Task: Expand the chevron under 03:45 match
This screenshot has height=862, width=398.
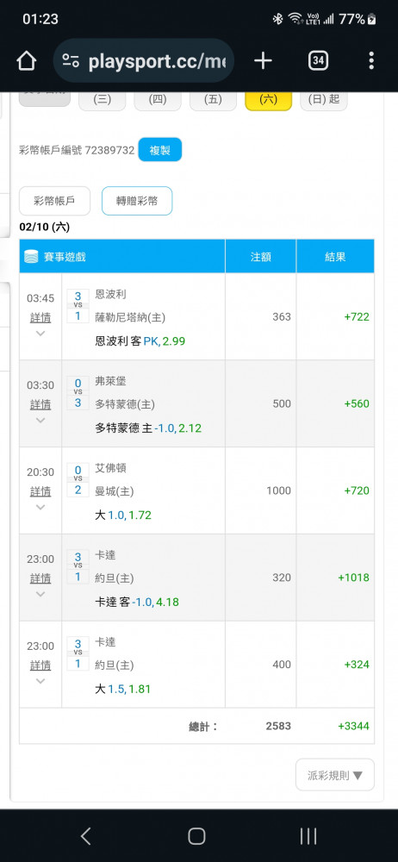Action: tap(40, 334)
